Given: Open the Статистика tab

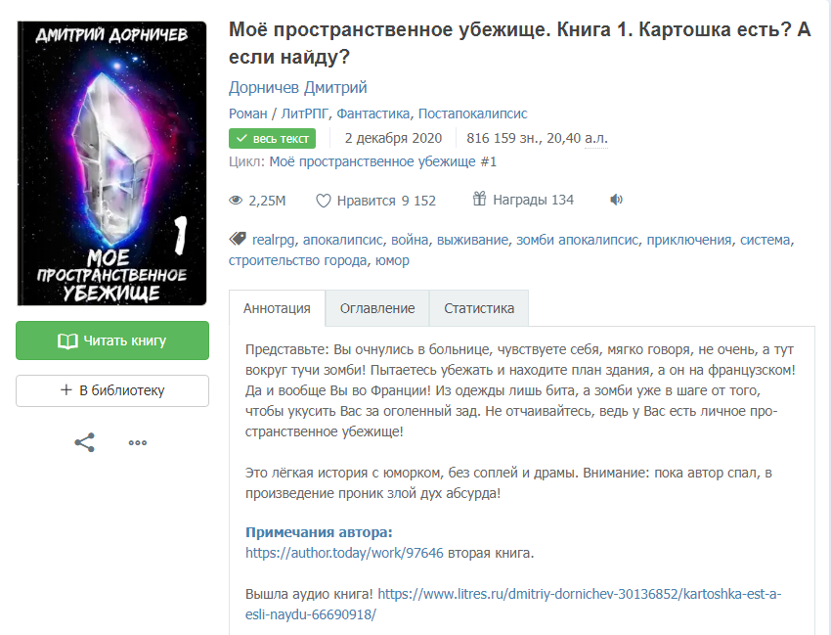Looking at the screenshot, I should coord(479,308).
